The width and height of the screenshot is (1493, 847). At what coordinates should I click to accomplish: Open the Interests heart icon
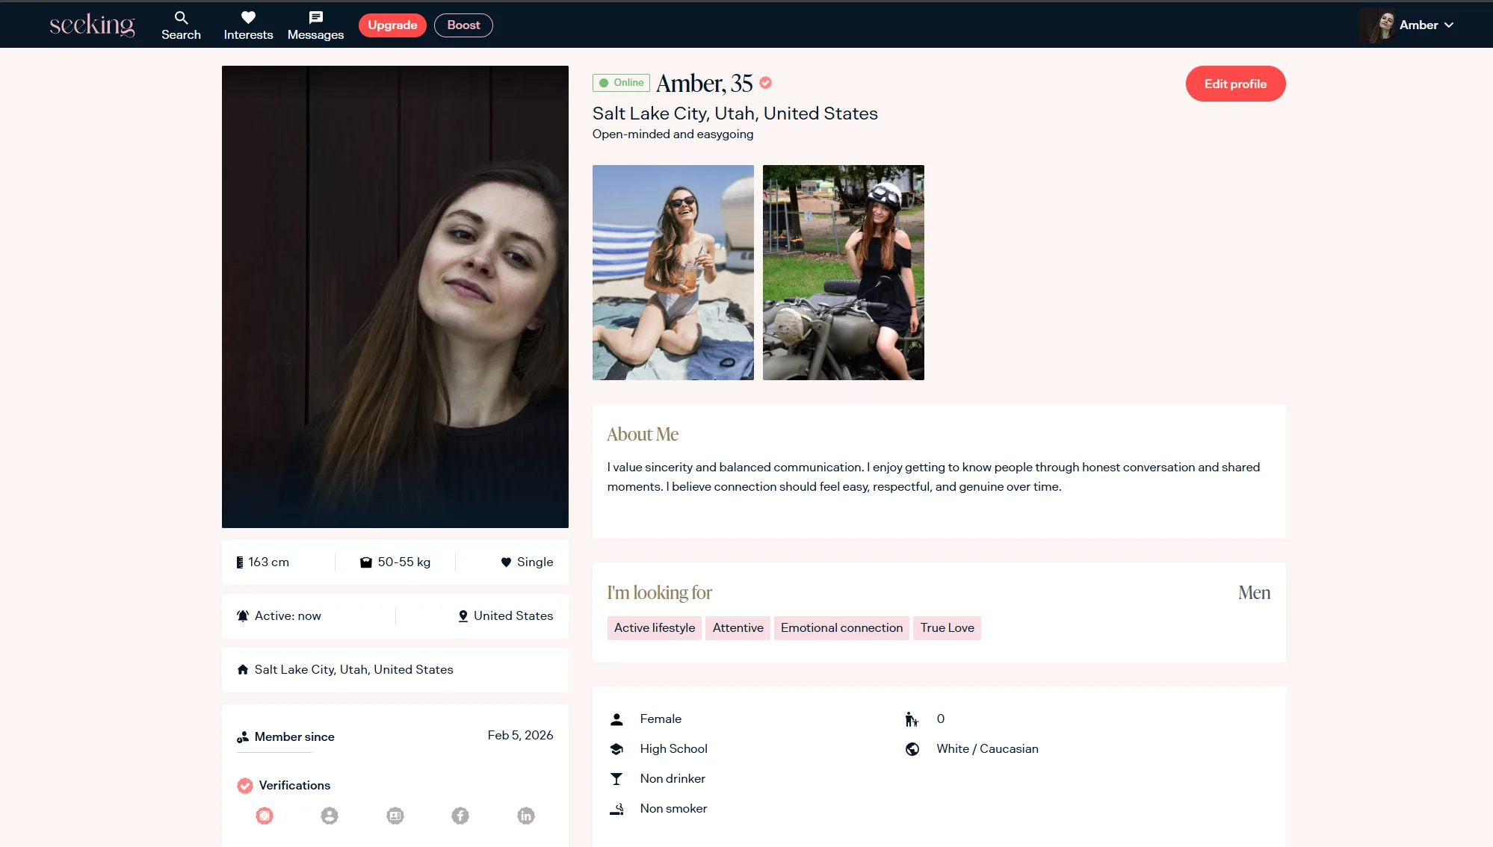pyautogui.click(x=248, y=18)
